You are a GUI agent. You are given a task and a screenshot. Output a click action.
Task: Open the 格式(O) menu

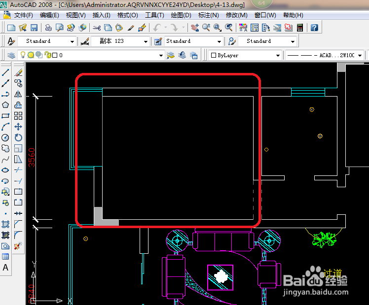[128, 15]
